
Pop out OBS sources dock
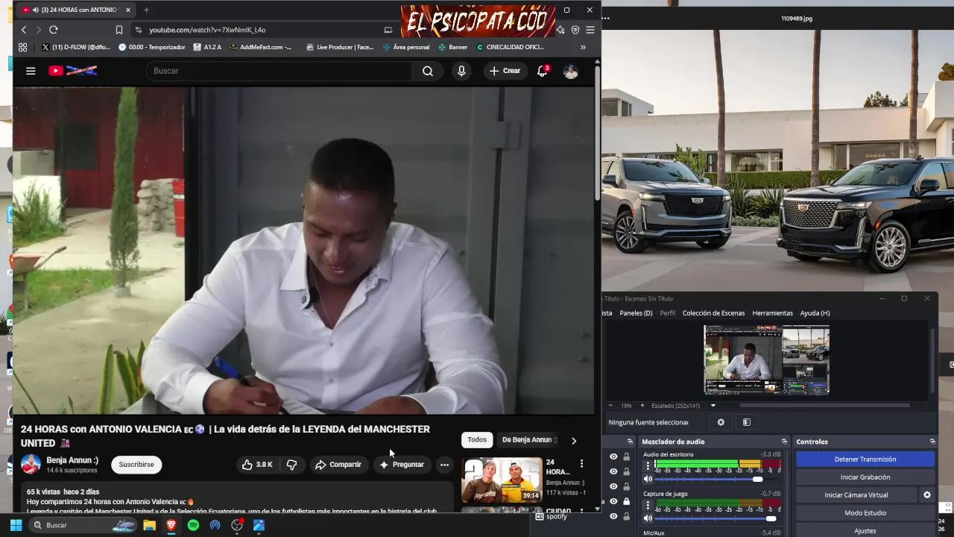[x=630, y=442]
